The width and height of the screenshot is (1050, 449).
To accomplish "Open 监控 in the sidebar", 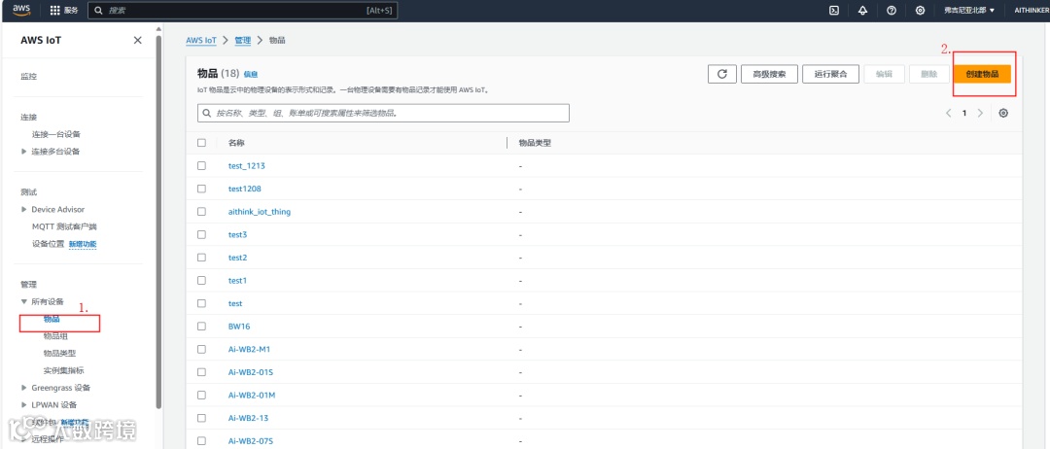I will click(29, 76).
